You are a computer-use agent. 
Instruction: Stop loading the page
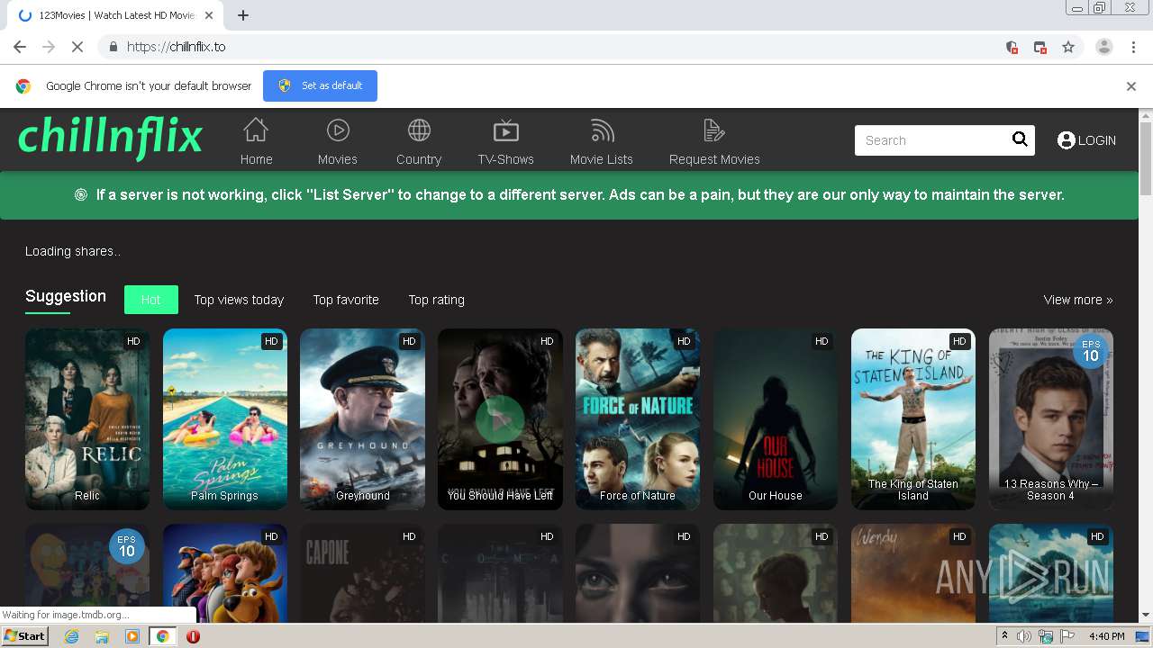77,47
